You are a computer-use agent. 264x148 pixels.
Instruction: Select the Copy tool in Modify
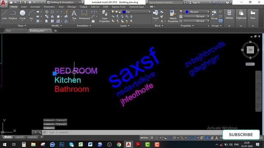coord(47,16)
